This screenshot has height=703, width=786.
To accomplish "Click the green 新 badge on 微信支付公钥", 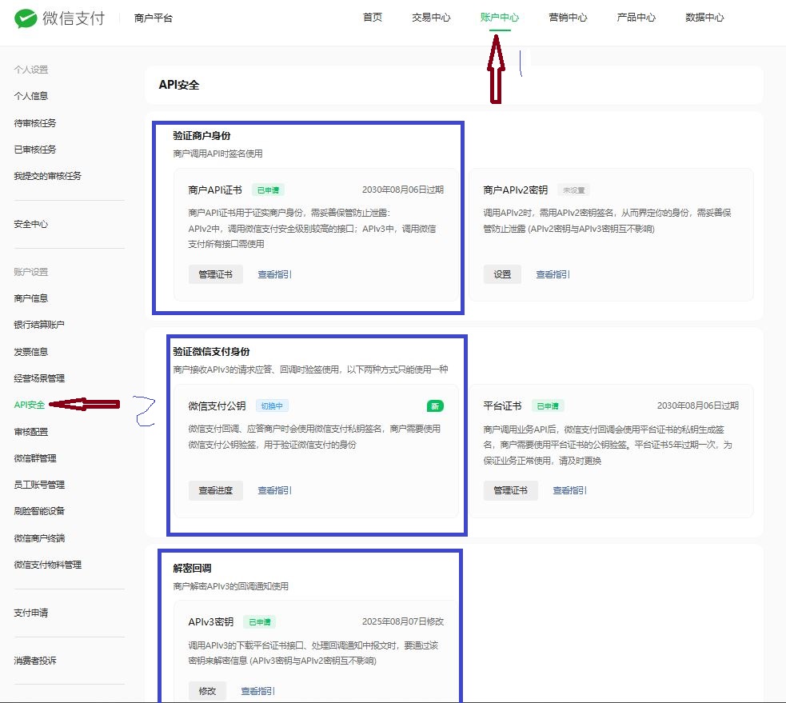I will 435,406.
